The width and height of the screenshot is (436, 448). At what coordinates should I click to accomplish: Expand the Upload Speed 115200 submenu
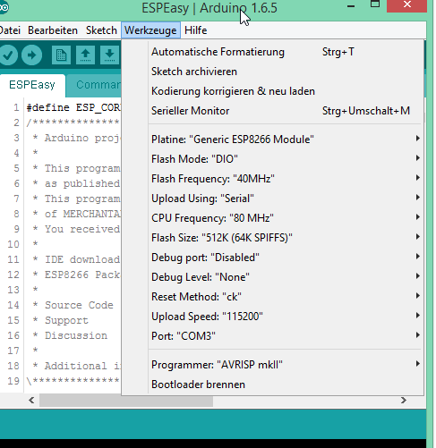(x=272, y=317)
